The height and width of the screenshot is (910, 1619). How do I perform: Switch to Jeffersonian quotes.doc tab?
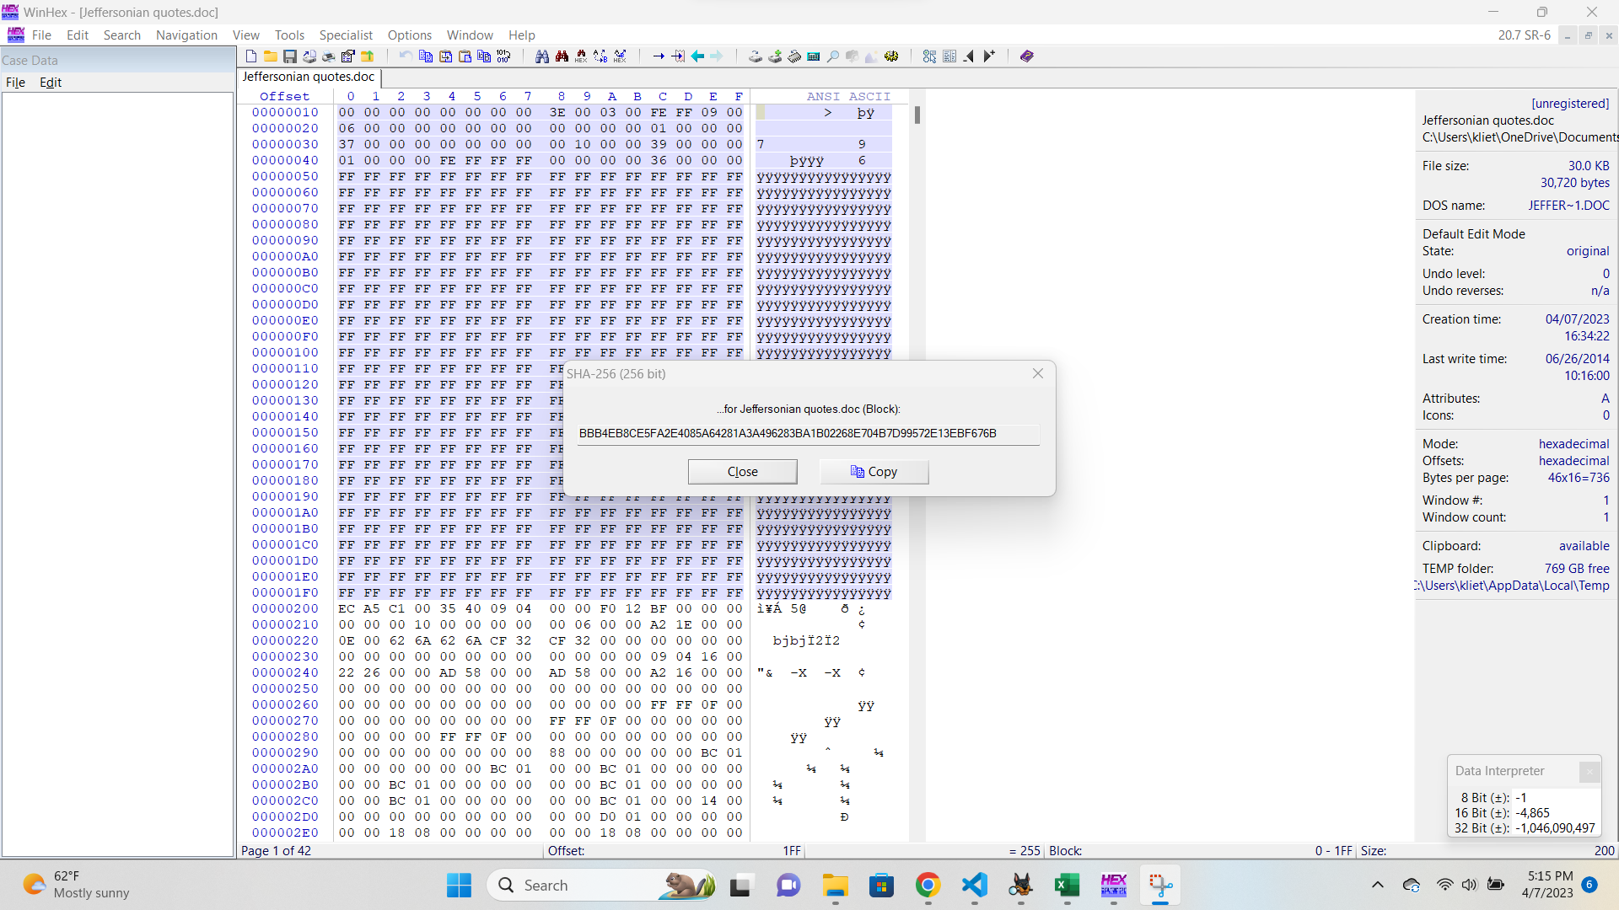(308, 77)
